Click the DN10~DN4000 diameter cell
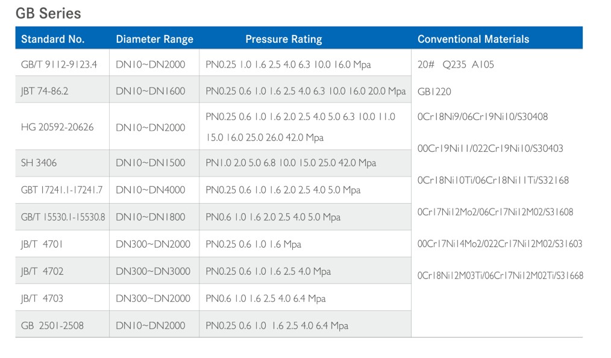This screenshot has width=611, height=358. click(x=151, y=190)
